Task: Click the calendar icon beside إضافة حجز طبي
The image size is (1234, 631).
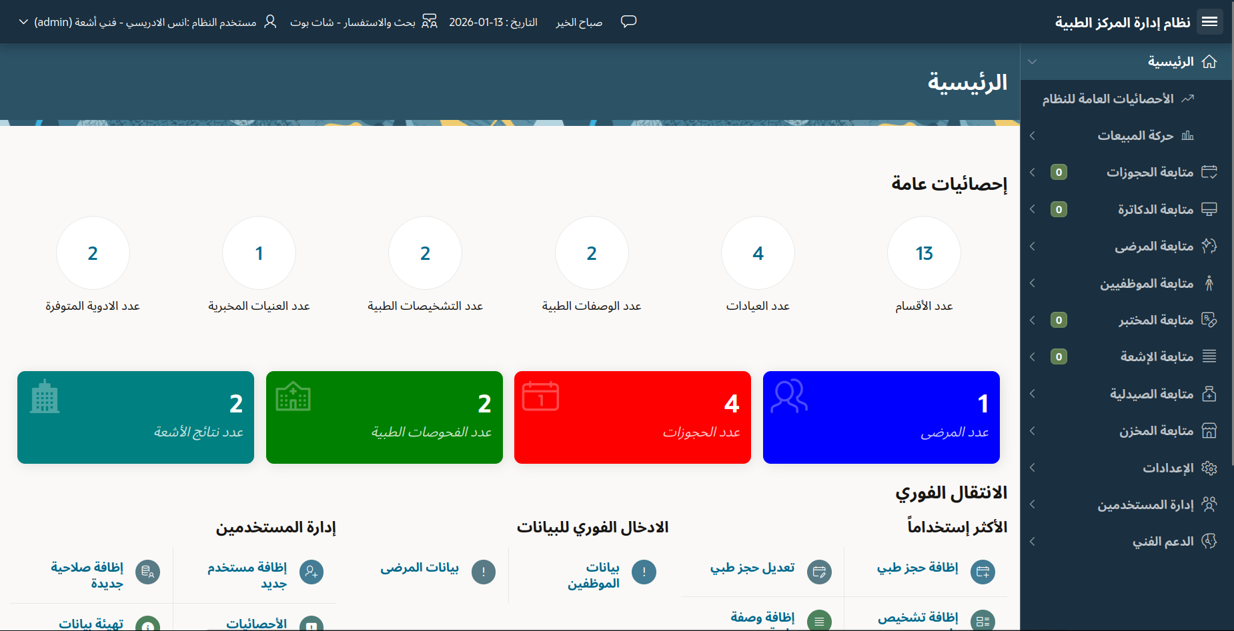Action: click(983, 572)
